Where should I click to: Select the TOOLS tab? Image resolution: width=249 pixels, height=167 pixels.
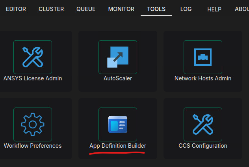pyautogui.click(x=156, y=9)
